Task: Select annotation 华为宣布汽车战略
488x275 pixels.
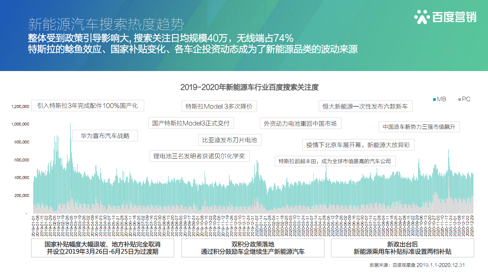Action: 105,136
